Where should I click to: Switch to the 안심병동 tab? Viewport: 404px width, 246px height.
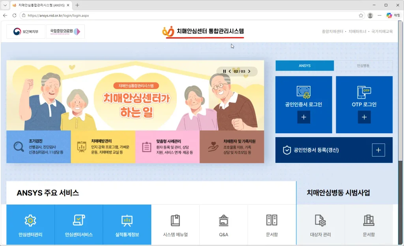click(363, 65)
